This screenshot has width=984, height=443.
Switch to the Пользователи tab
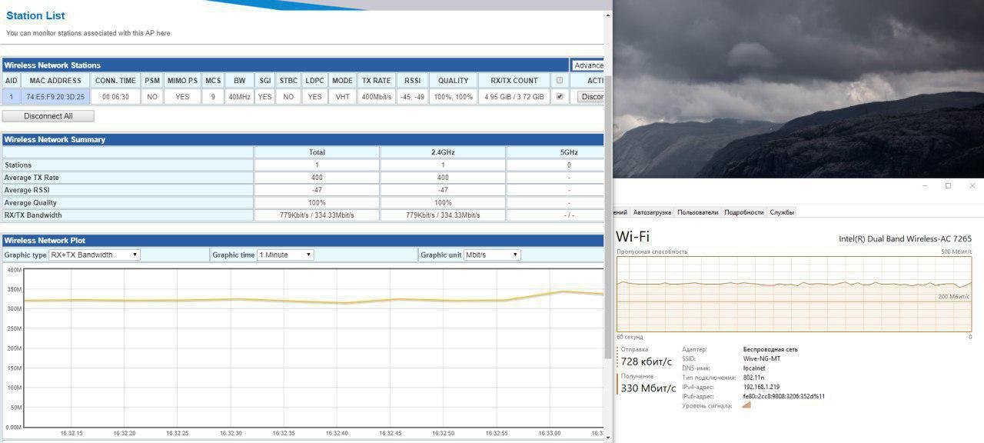(x=698, y=212)
